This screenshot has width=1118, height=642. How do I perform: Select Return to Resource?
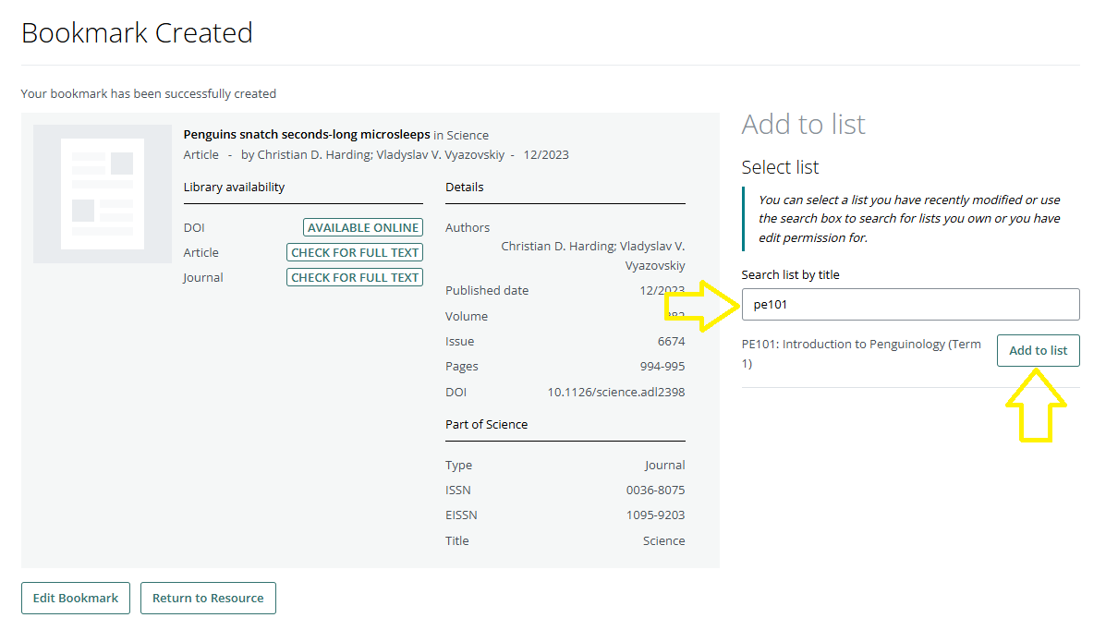pos(208,598)
